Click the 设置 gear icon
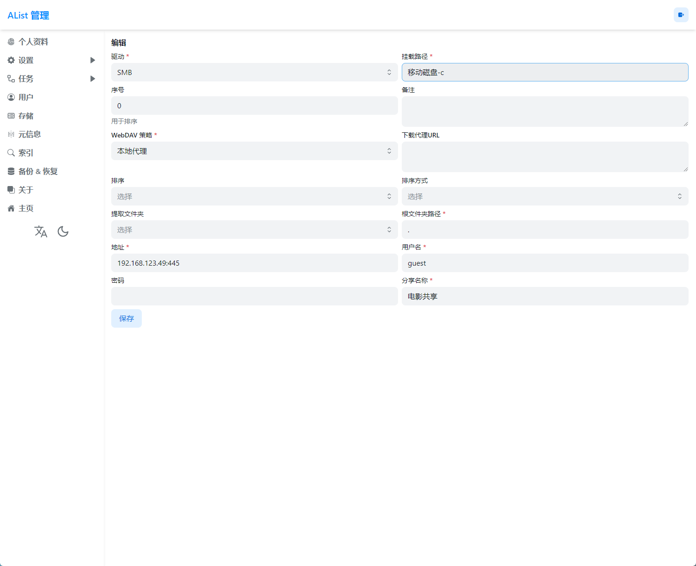 pos(11,60)
